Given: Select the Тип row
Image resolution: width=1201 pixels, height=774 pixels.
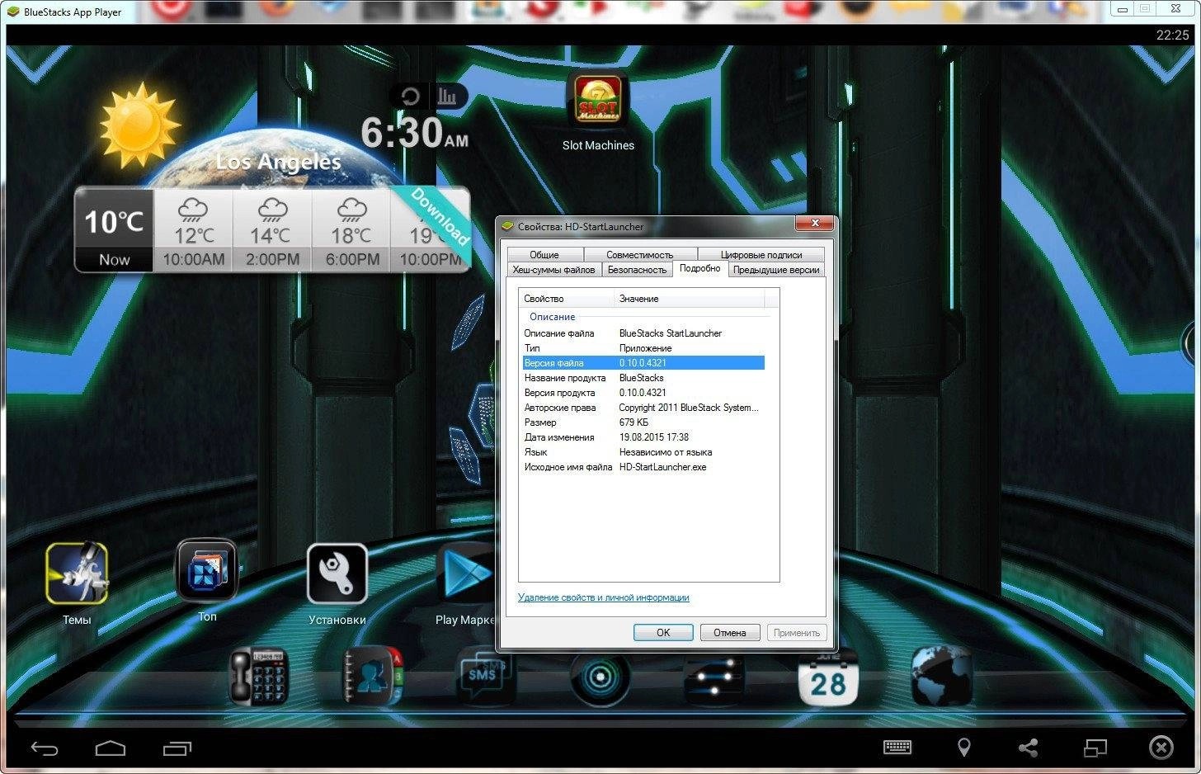Looking at the screenshot, I should point(643,348).
